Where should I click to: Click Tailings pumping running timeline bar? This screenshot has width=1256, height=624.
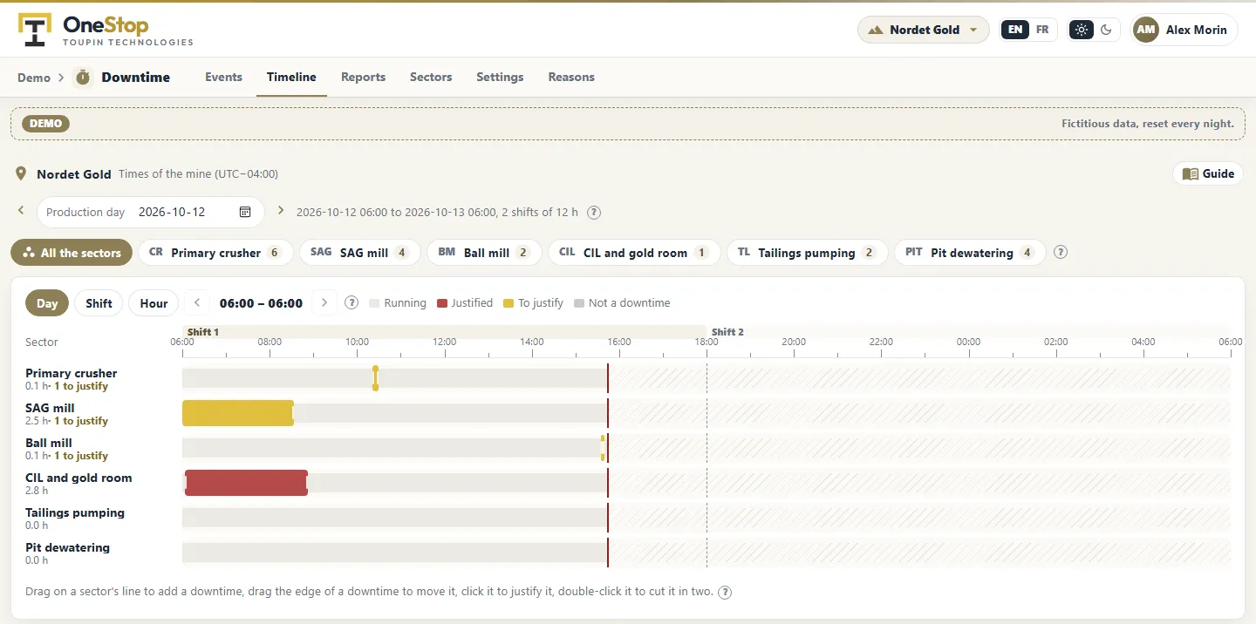point(394,518)
